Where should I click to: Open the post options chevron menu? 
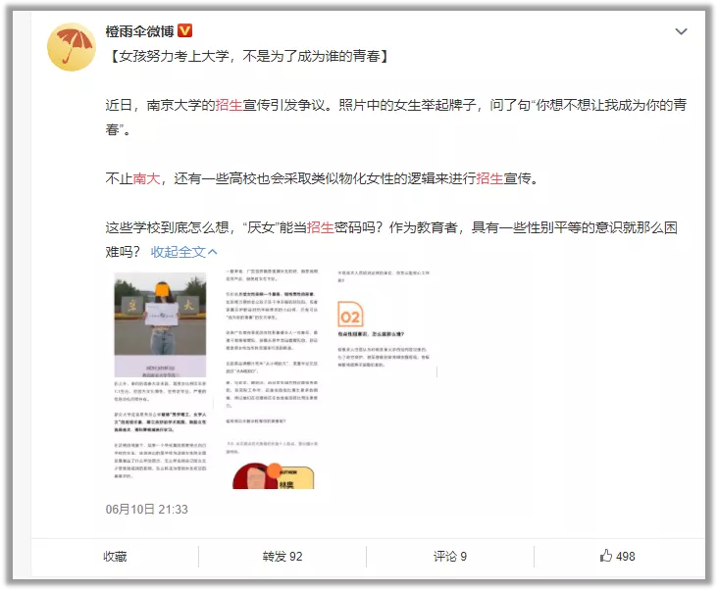click(682, 31)
